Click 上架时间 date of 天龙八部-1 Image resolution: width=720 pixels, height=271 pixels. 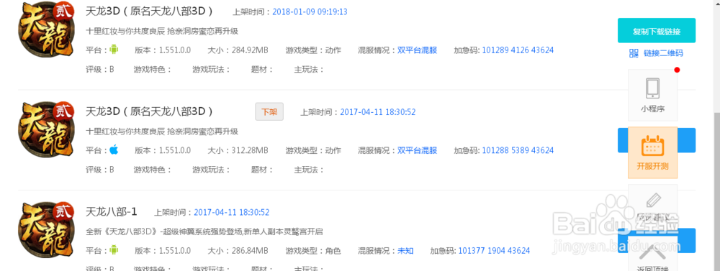(231, 212)
